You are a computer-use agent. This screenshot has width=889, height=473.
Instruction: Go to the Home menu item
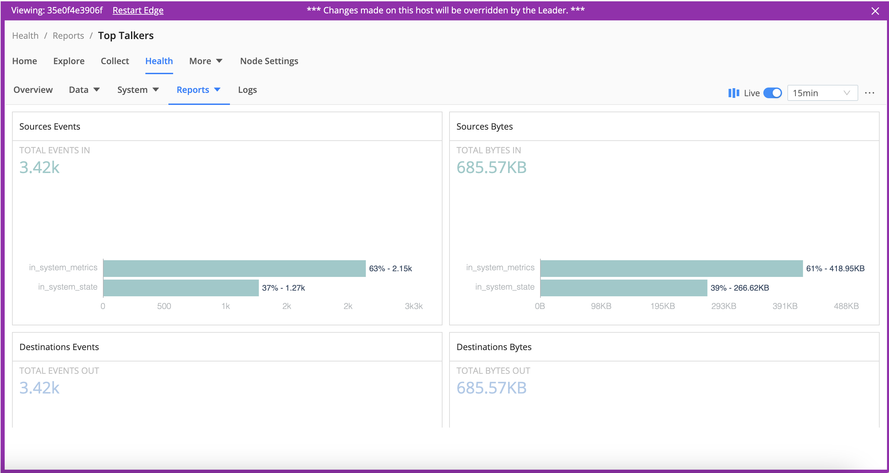coord(24,61)
